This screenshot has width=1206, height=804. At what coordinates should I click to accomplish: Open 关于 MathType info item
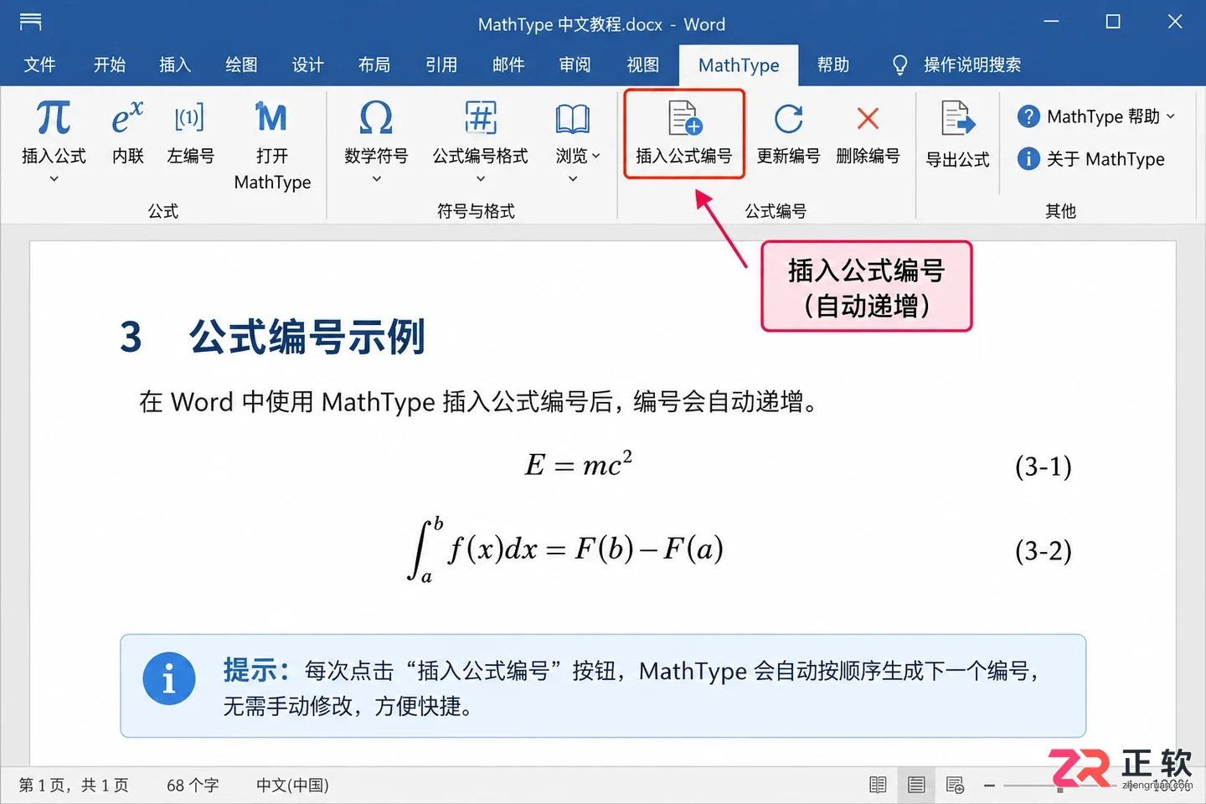(x=1091, y=158)
